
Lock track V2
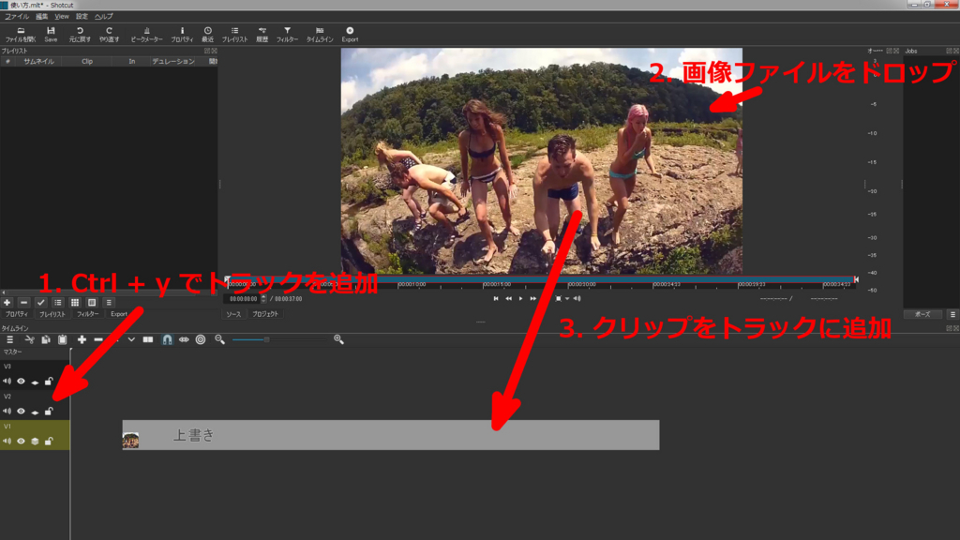coord(49,412)
